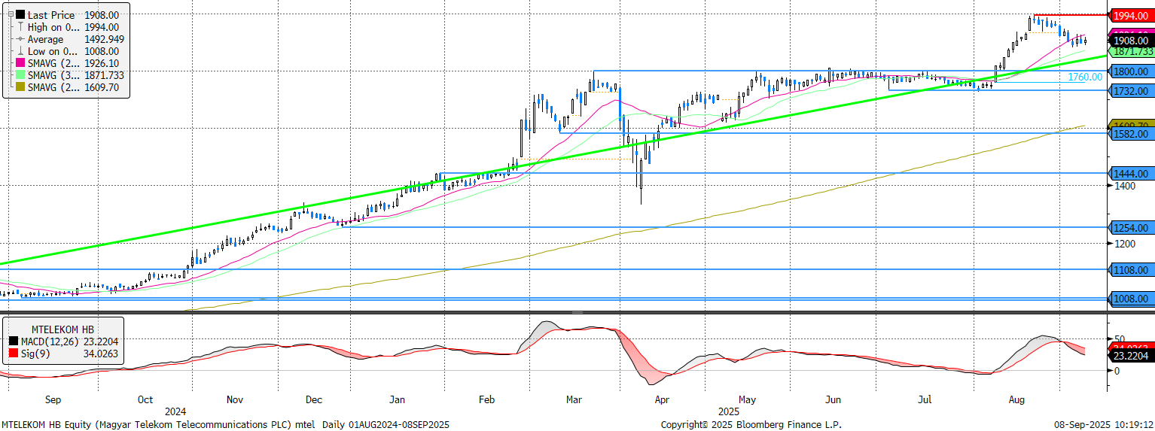1155x431 pixels.
Task: Click the Low marker icon in legend
Action: coord(20,51)
